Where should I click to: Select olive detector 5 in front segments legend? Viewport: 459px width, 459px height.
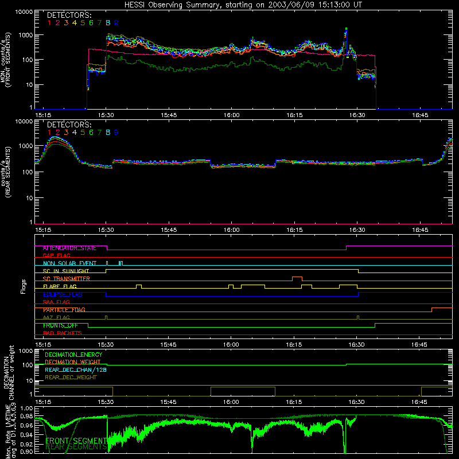tap(83, 23)
